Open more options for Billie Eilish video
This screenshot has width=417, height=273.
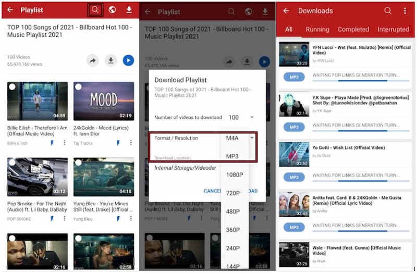coord(64,143)
